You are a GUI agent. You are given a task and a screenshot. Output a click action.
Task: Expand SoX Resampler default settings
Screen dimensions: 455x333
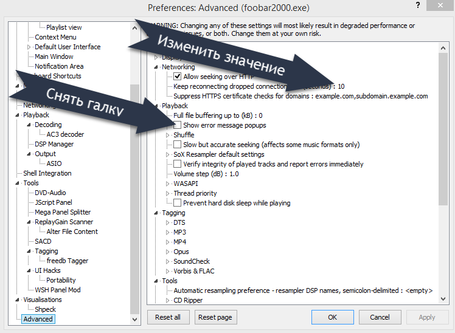168,154
